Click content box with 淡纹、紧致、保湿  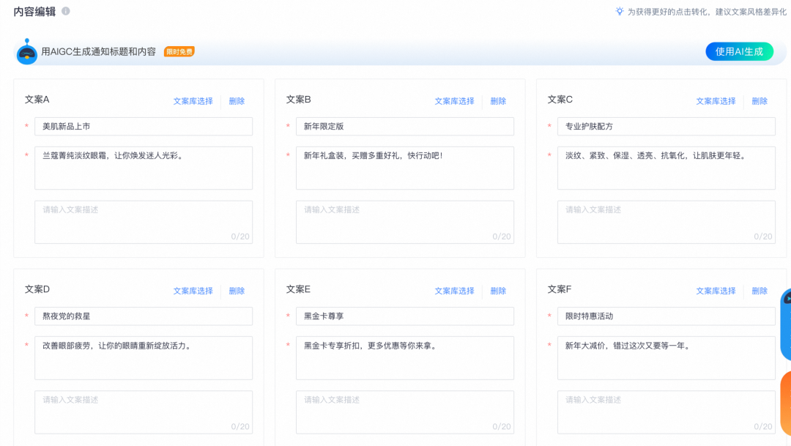(666, 168)
